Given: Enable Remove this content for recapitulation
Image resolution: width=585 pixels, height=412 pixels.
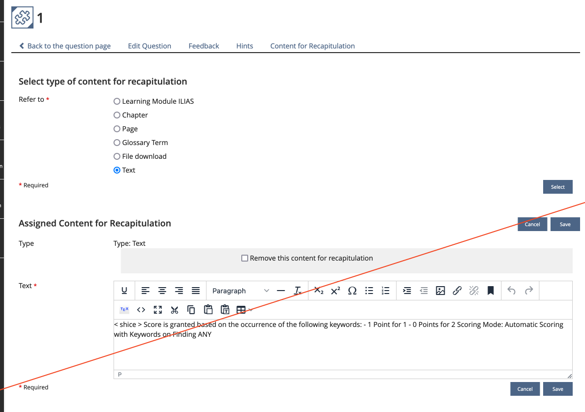Looking at the screenshot, I should click(245, 258).
